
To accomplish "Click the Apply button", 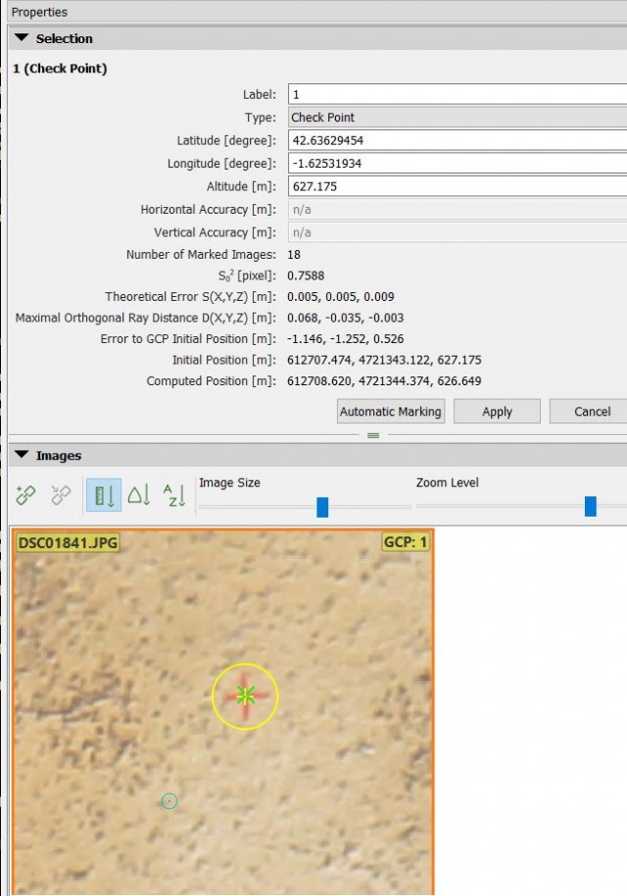I will (x=497, y=412).
